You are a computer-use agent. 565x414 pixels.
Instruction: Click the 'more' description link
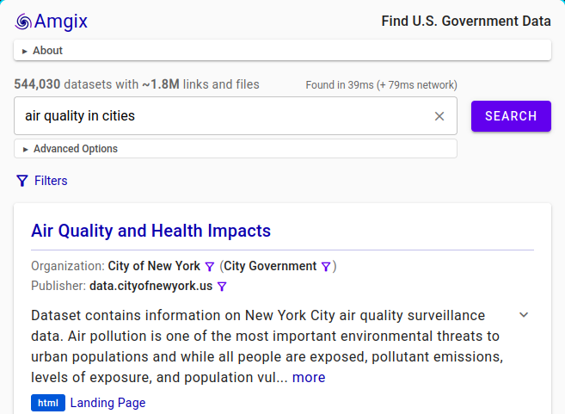pyautogui.click(x=309, y=378)
